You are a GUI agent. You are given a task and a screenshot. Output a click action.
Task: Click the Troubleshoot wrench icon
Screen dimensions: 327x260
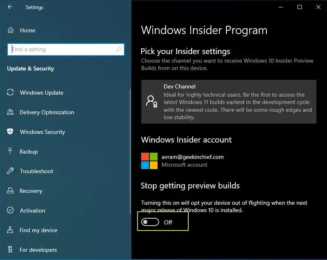tap(10, 171)
